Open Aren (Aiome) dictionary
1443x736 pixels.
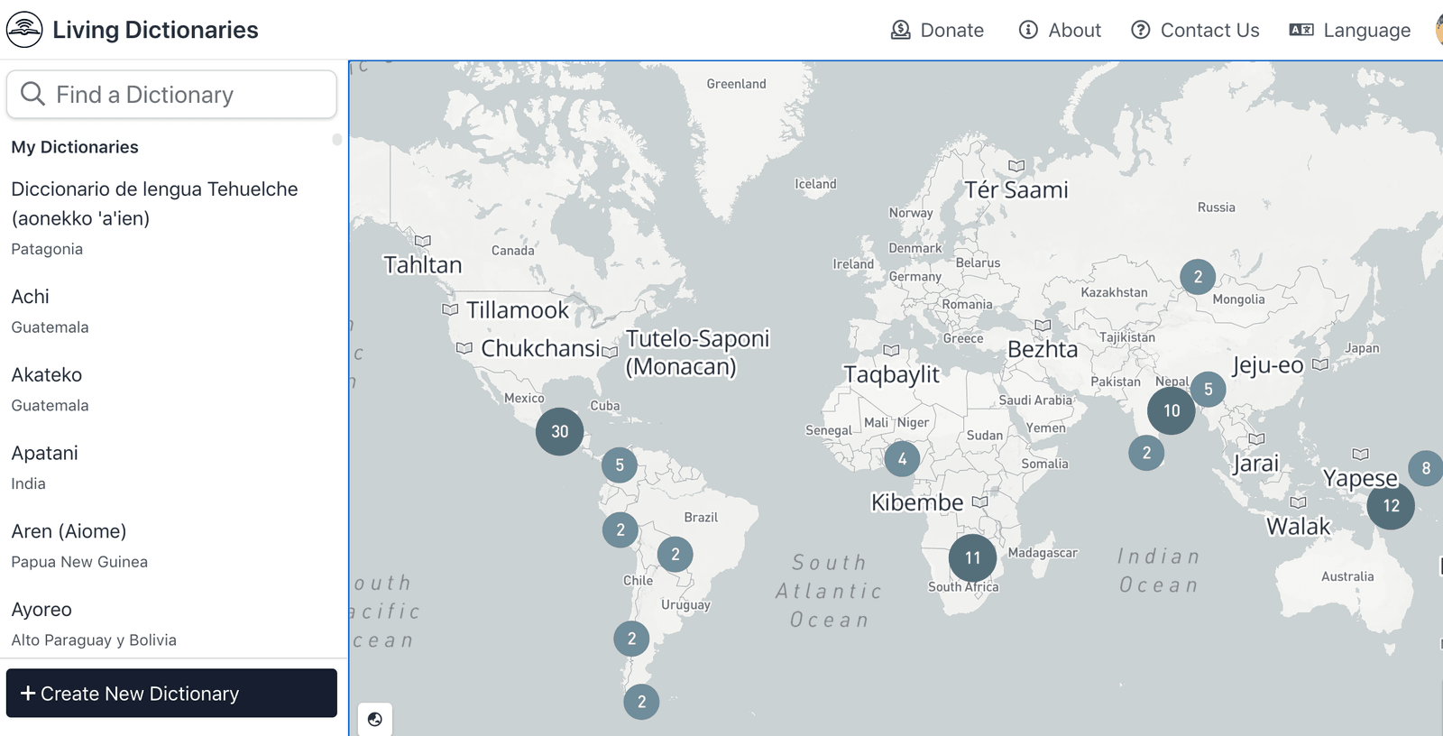(x=171, y=546)
